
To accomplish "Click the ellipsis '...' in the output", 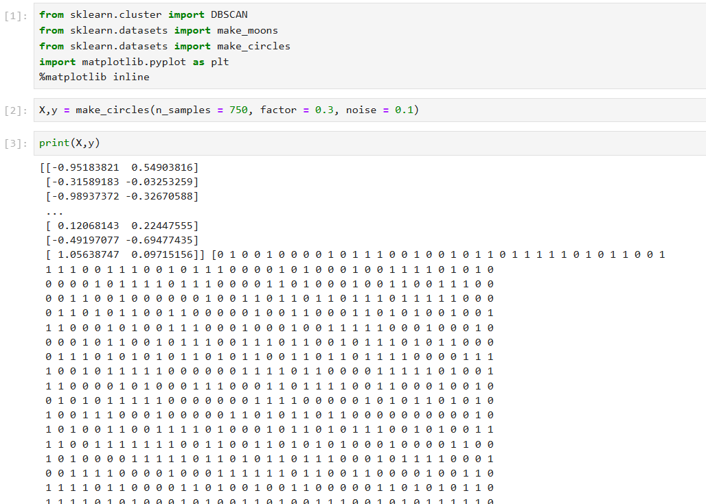I will tap(54, 213).
